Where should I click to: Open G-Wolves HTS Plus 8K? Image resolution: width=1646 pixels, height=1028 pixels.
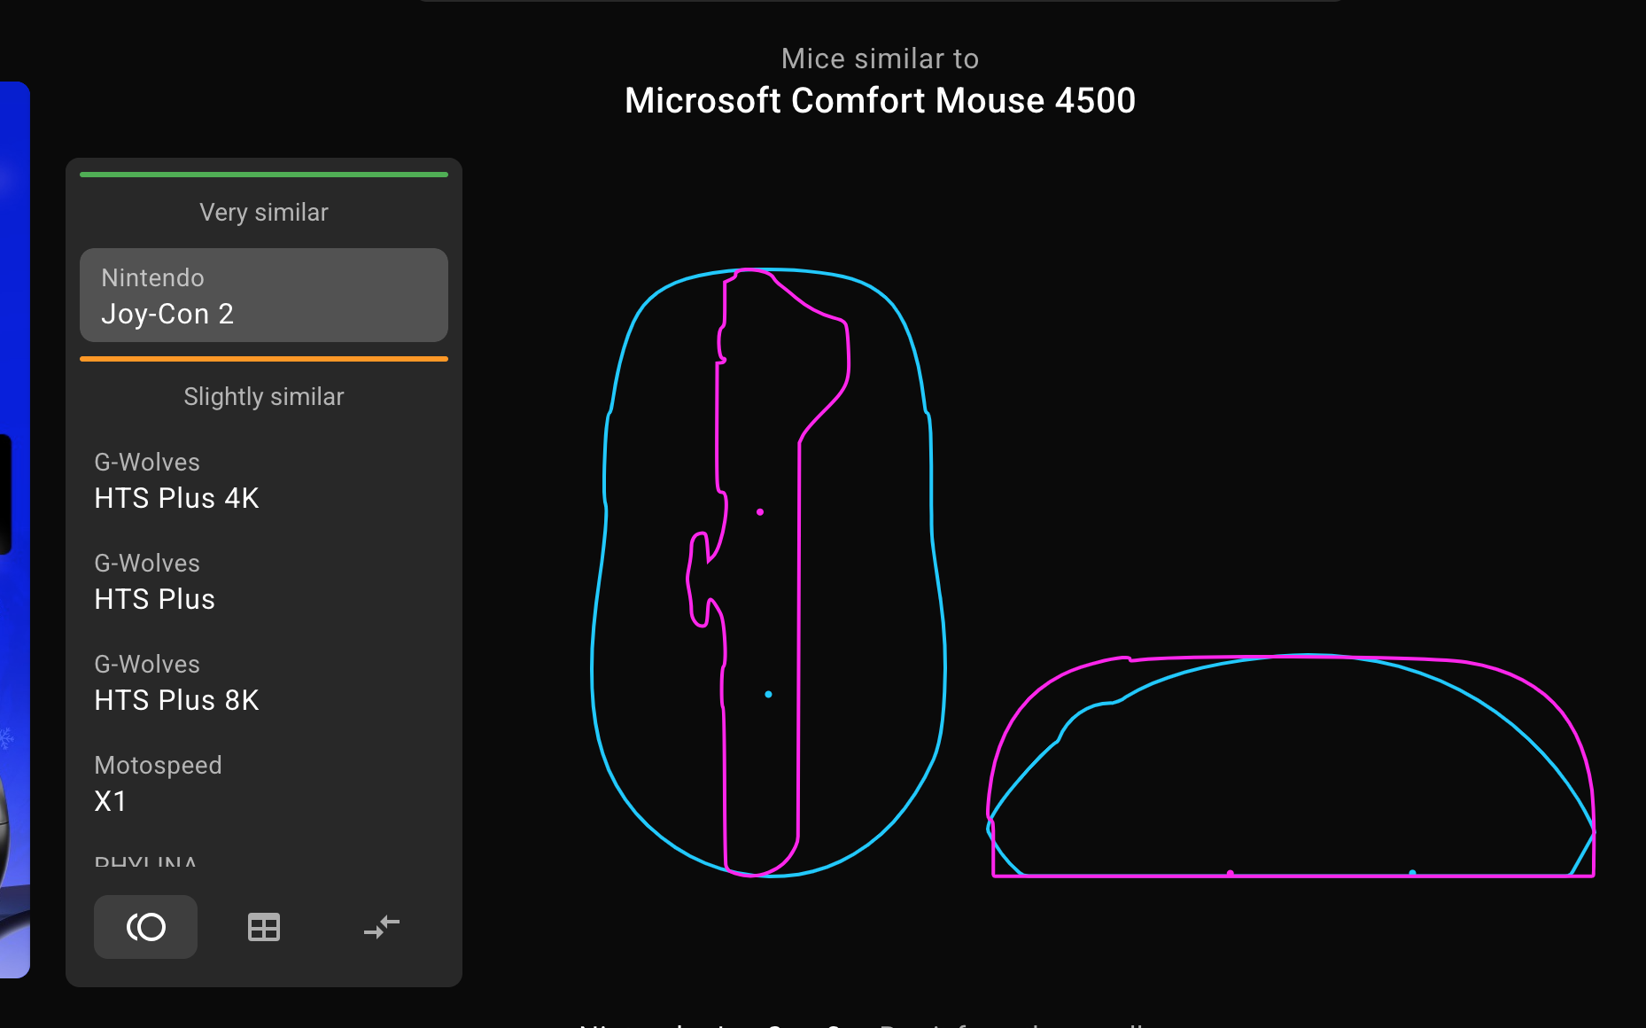click(264, 682)
